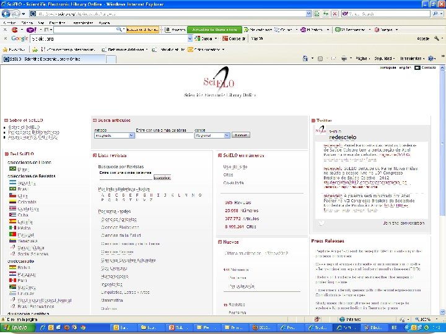
Task: Click the Home icon in command bar
Action: click(305, 59)
